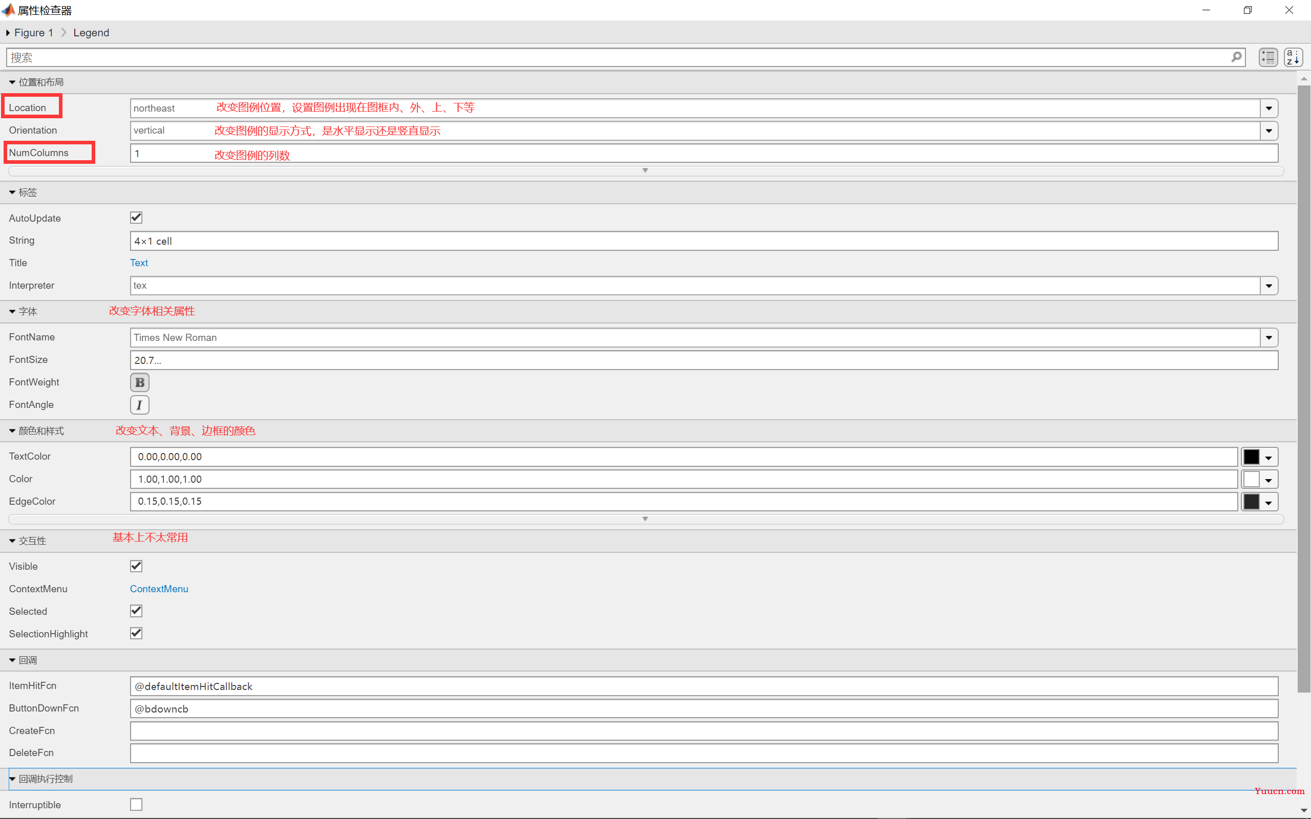Collapse the 颜色和样式 section
1311x819 pixels.
point(10,430)
